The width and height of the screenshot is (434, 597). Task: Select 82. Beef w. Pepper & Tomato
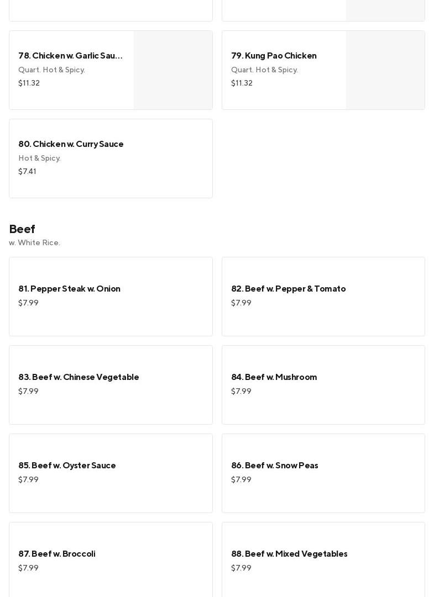[288, 289]
